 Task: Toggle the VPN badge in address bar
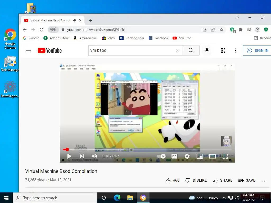tap(53, 30)
